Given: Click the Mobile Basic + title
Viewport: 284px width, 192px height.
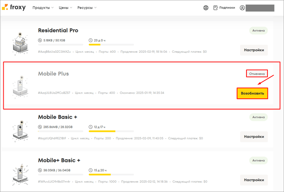Looking at the screenshot, I should [58, 117].
